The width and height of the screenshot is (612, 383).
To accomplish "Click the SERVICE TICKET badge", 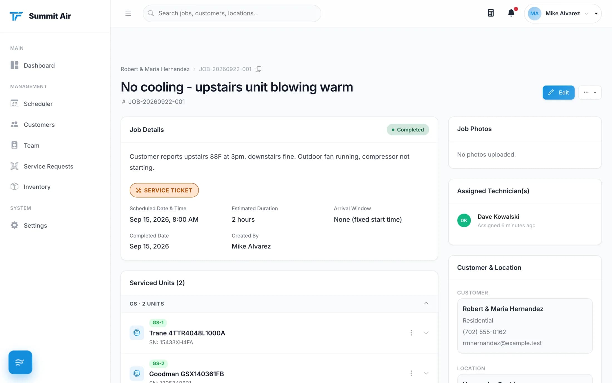I will pos(164,190).
